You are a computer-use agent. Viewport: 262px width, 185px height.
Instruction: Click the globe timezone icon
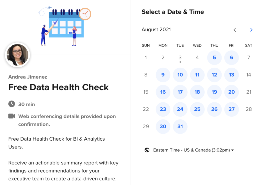(x=147, y=150)
